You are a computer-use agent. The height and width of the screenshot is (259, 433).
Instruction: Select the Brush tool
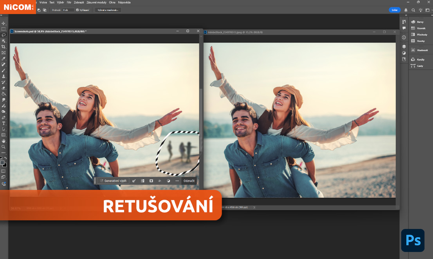tap(4, 71)
